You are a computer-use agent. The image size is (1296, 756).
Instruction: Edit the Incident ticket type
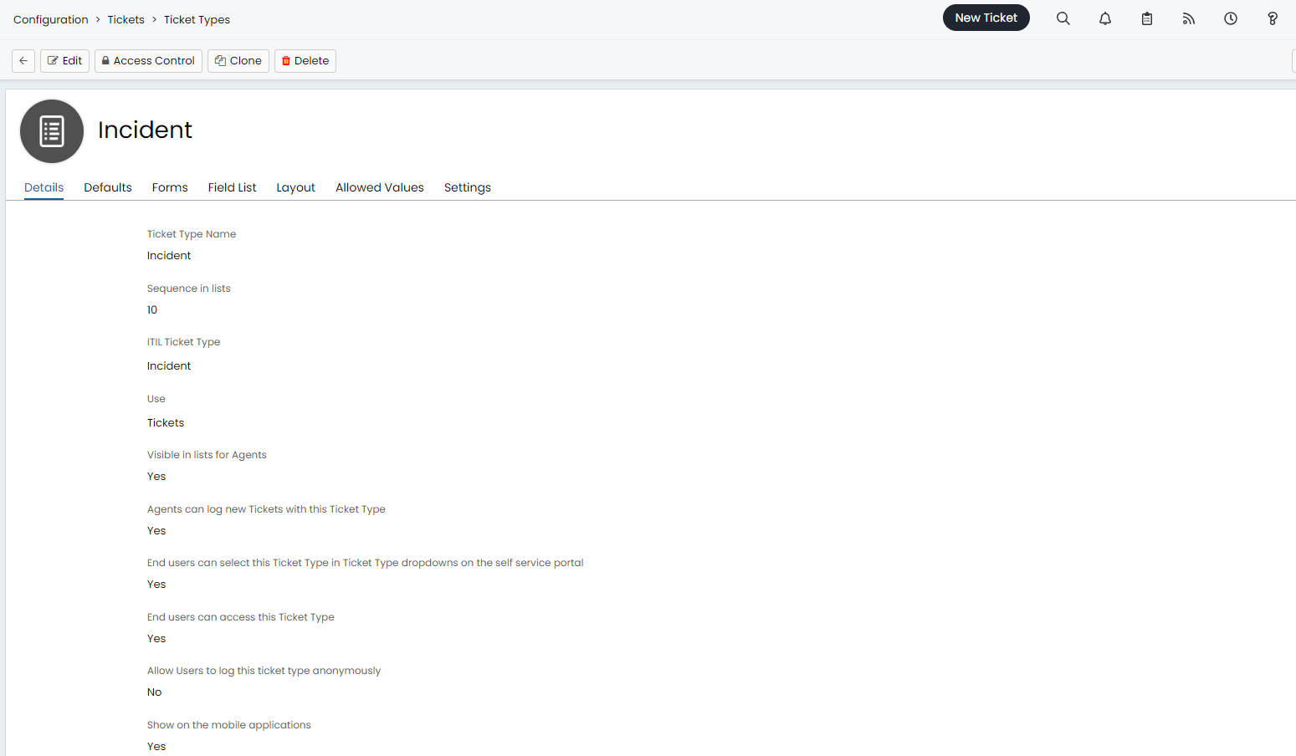[x=64, y=60]
